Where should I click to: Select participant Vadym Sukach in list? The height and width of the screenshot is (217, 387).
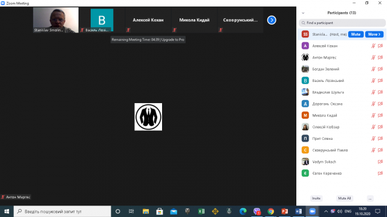342,162
